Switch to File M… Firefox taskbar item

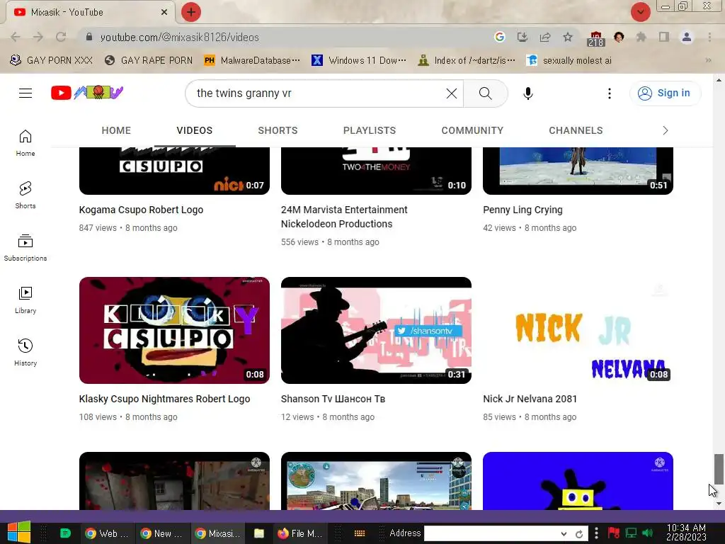click(300, 533)
